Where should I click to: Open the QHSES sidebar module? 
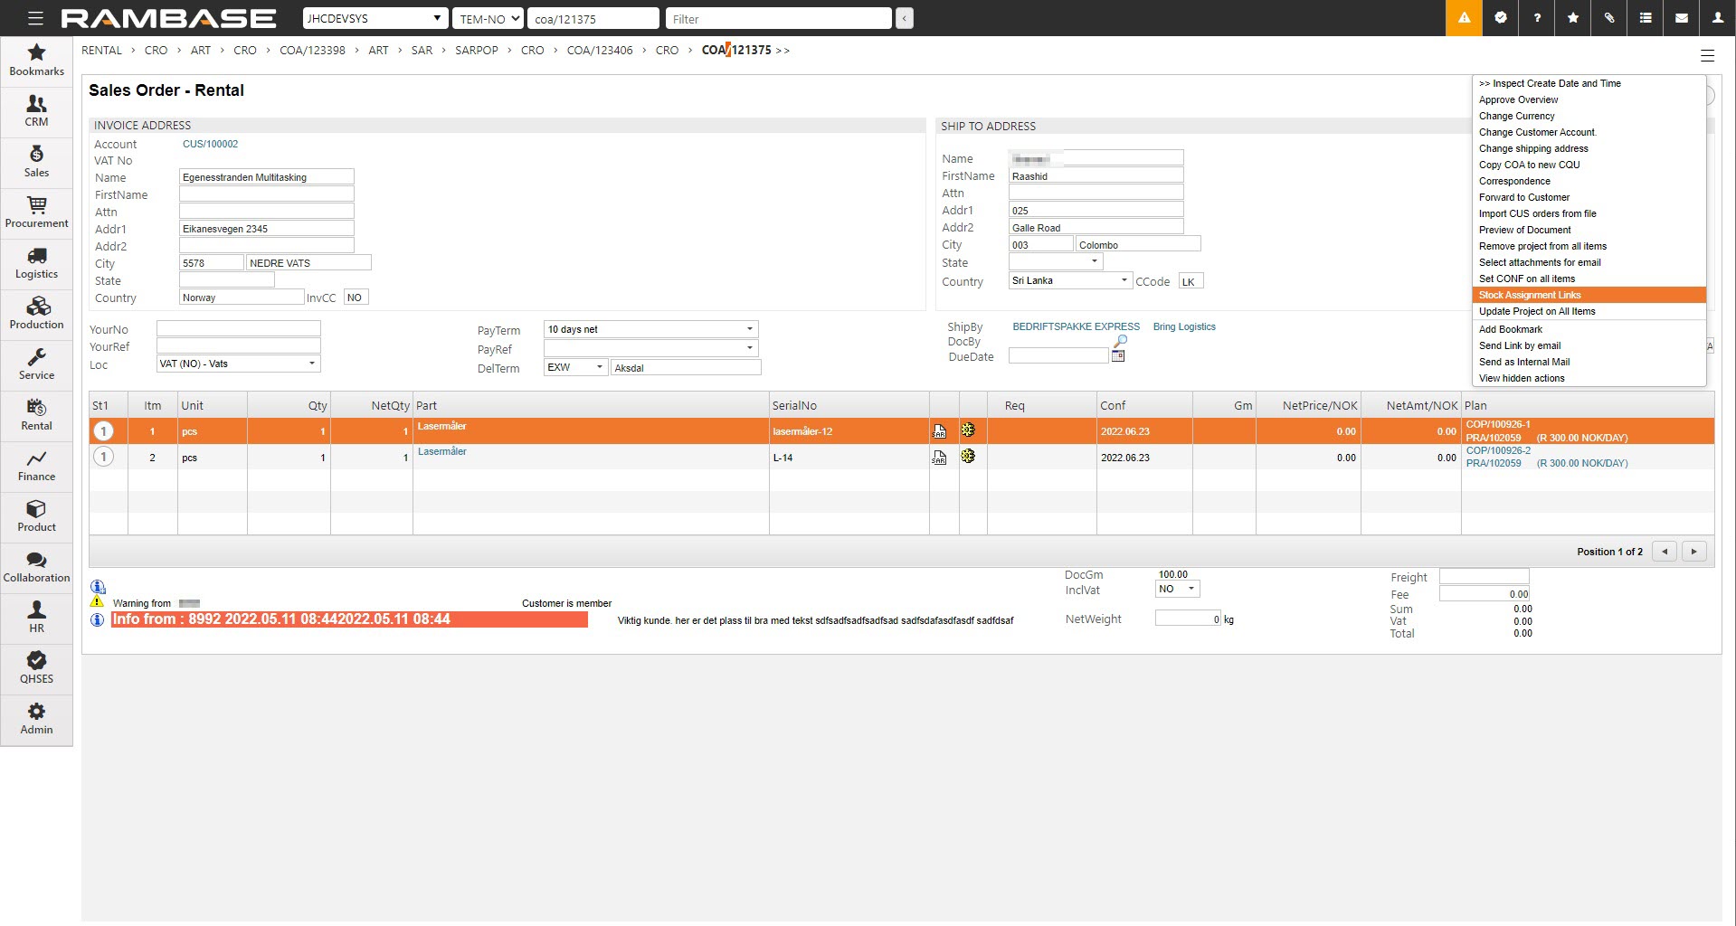(36, 668)
